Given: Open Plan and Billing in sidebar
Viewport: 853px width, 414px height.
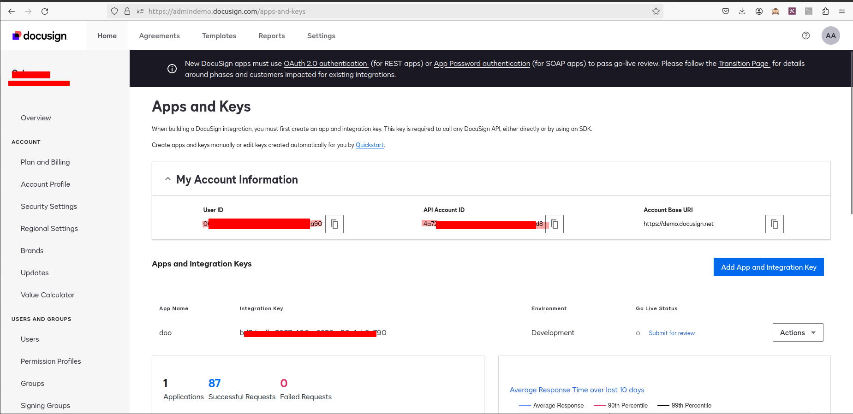Looking at the screenshot, I should [x=45, y=162].
